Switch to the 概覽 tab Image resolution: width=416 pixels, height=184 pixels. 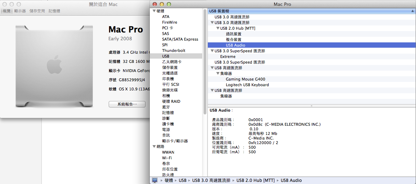pos(7,11)
